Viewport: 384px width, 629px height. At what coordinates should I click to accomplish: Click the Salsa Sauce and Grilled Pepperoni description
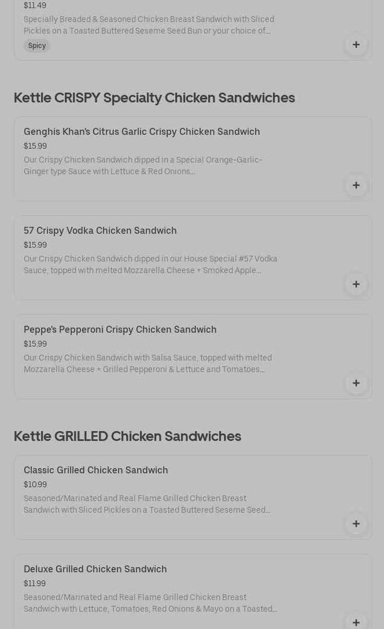[x=147, y=363]
